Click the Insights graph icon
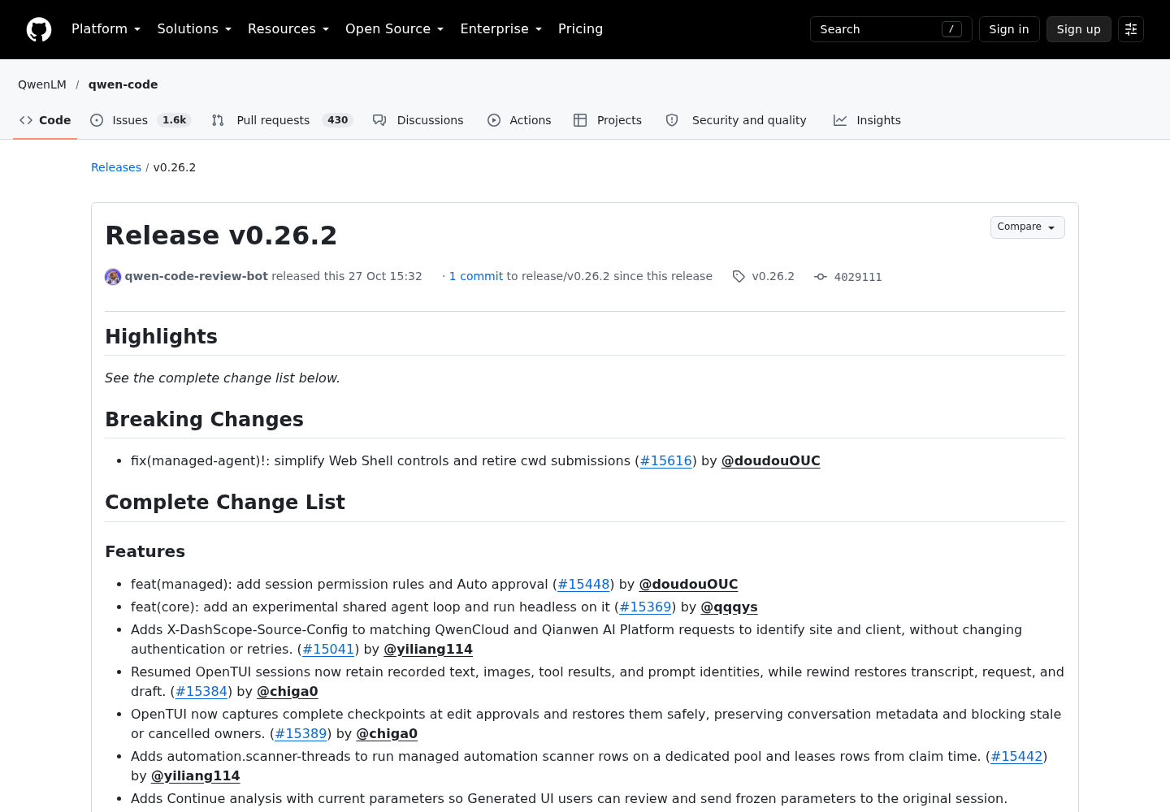The image size is (1170, 812). tap(840, 120)
